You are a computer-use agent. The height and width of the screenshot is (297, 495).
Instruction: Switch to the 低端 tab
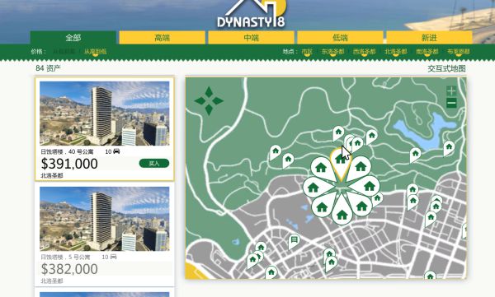coord(340,38)
